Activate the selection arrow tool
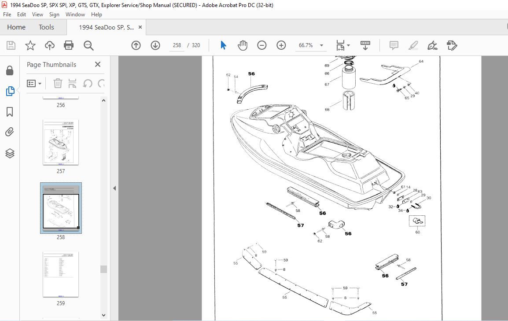The width and height of the screenshot is (508, 321). tap(223, 45)
